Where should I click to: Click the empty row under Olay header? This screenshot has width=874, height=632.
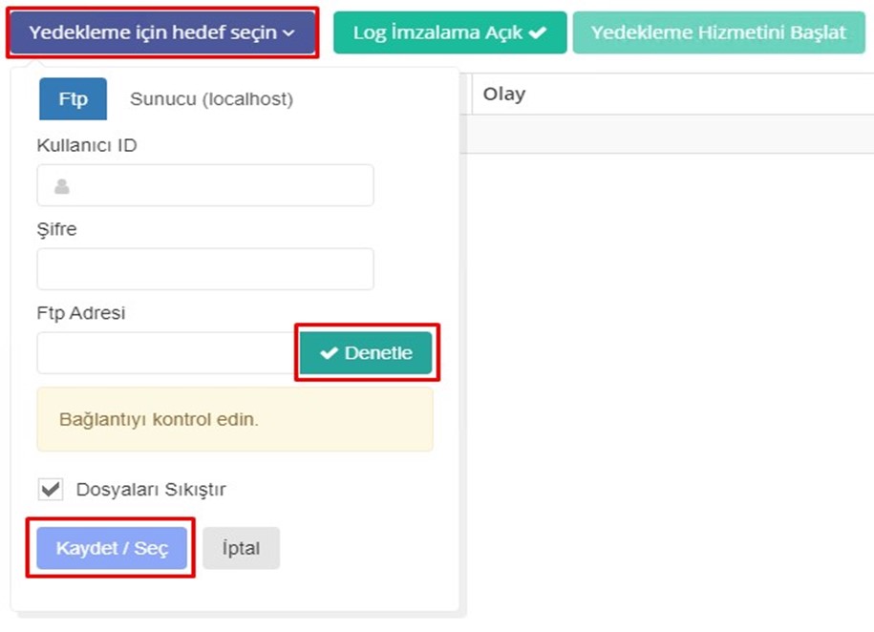pyautogui.click(x=667, y=134)
